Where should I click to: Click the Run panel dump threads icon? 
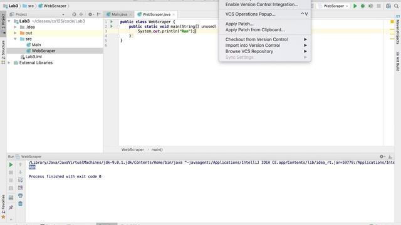coord(11,188)
